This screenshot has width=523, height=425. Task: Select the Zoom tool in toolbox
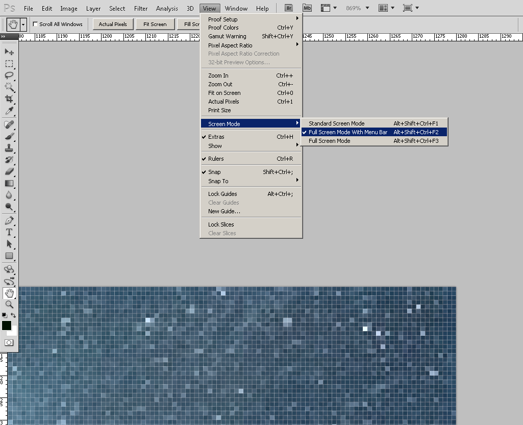click(9, 305)
